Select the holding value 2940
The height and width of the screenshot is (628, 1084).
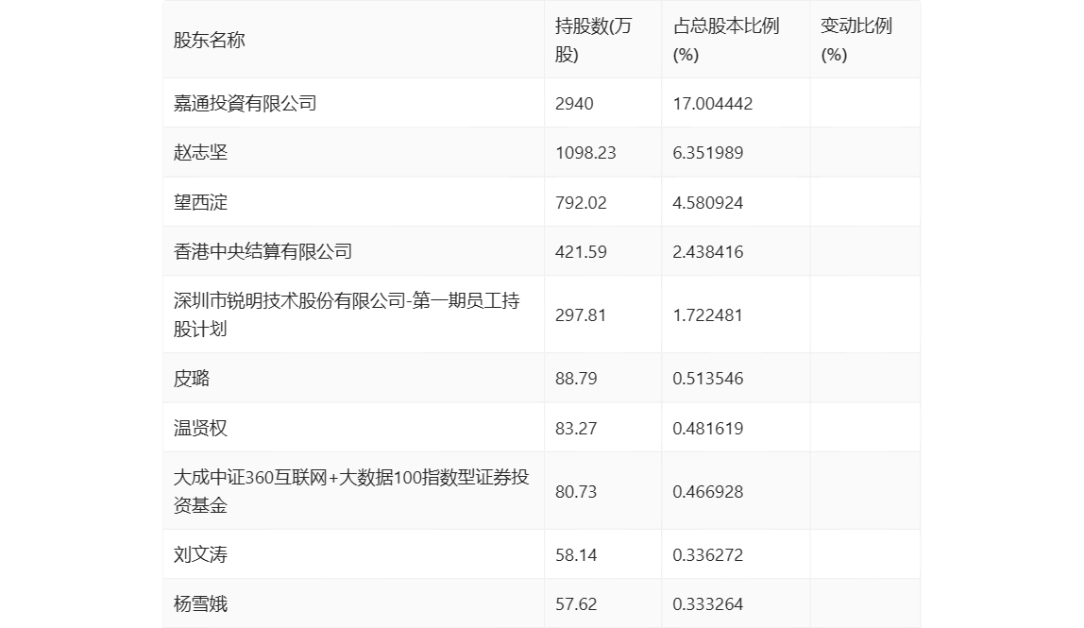(x=574, y=104)
